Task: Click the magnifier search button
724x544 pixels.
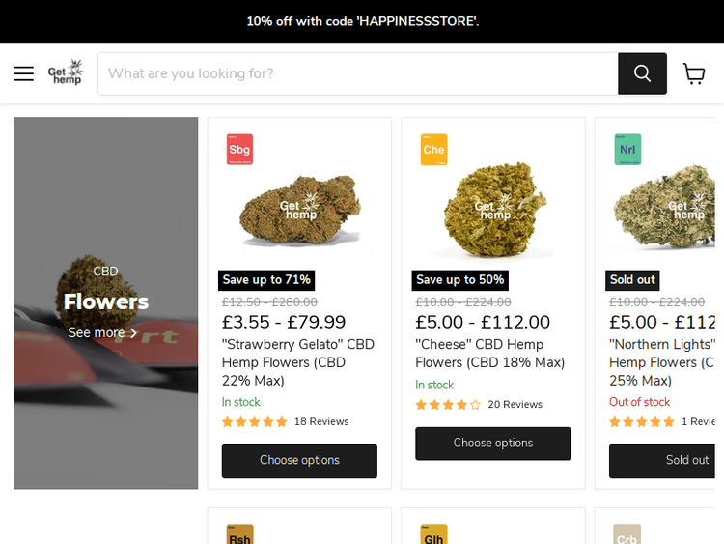Action: point(642,73)
